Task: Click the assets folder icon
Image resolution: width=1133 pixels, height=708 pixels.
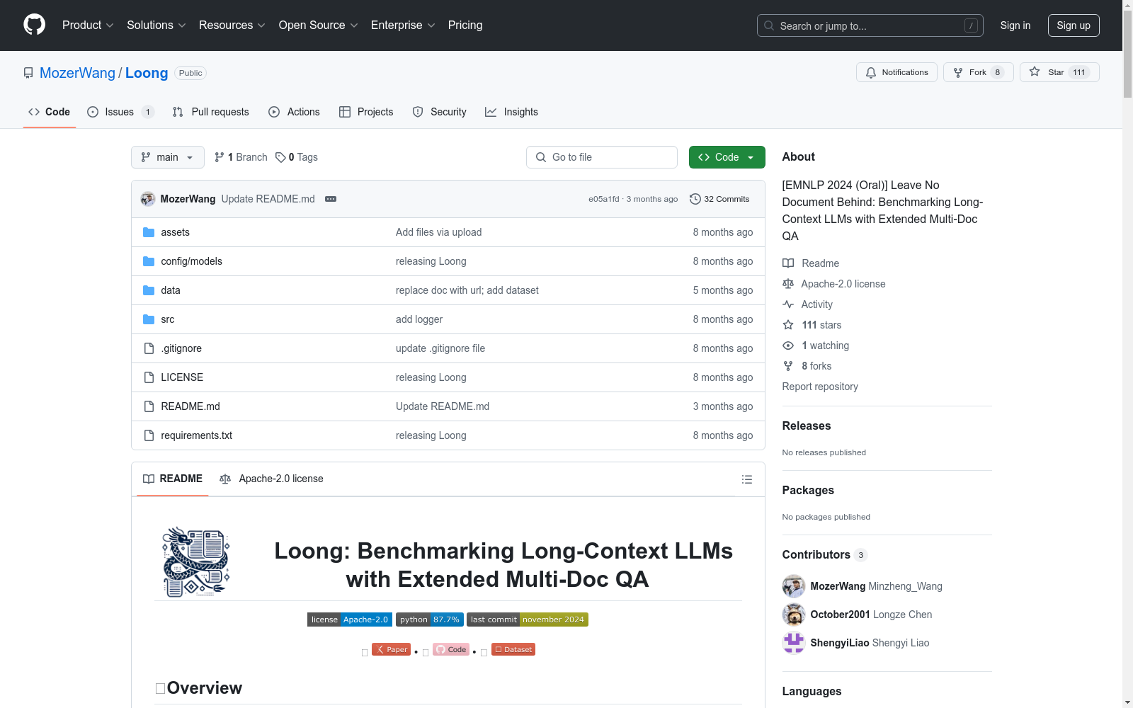Action: (x=149, y=232)
